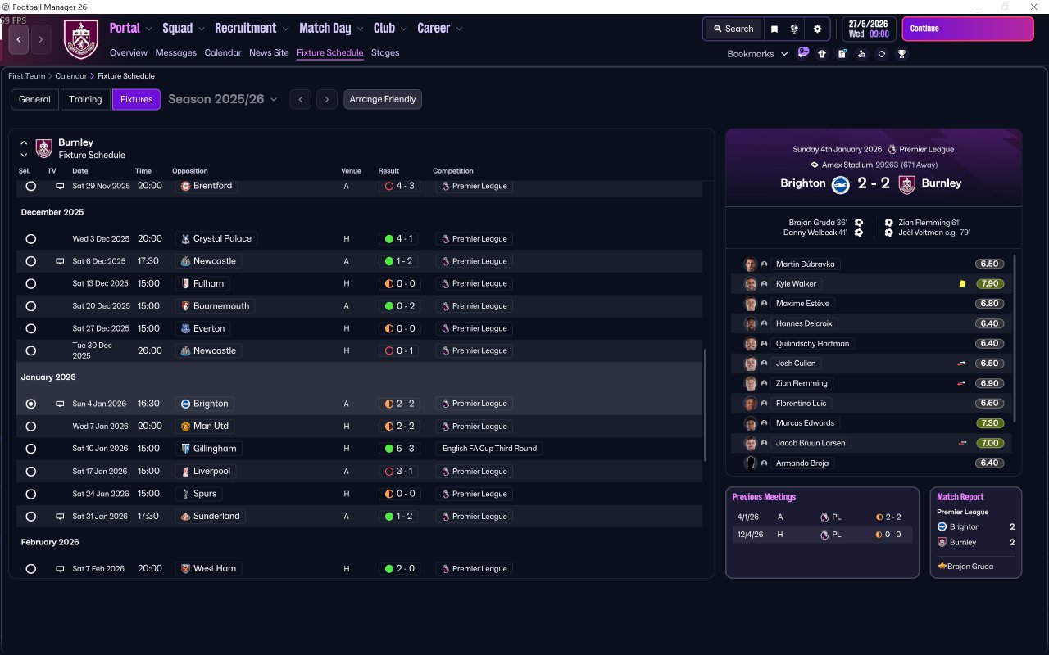Click the fixture list vertical scrollbar

coord(705,405)
